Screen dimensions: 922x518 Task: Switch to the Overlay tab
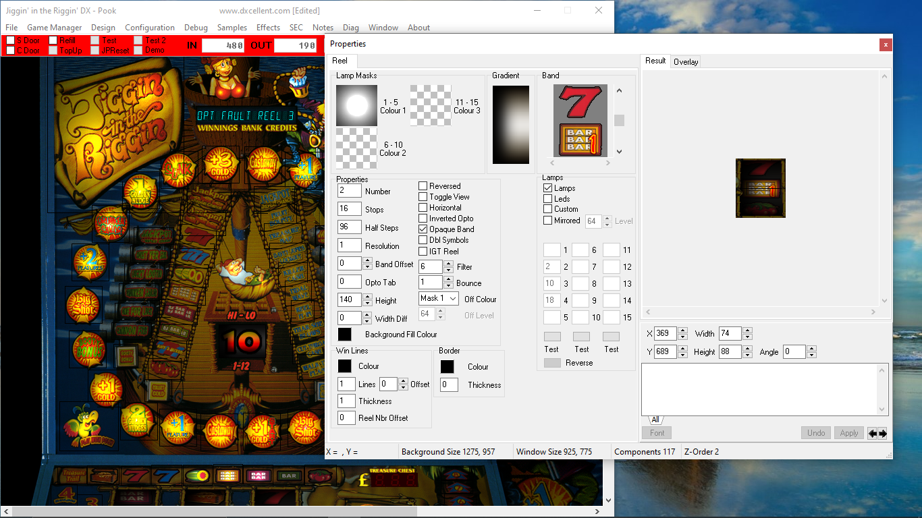point(686,62)
